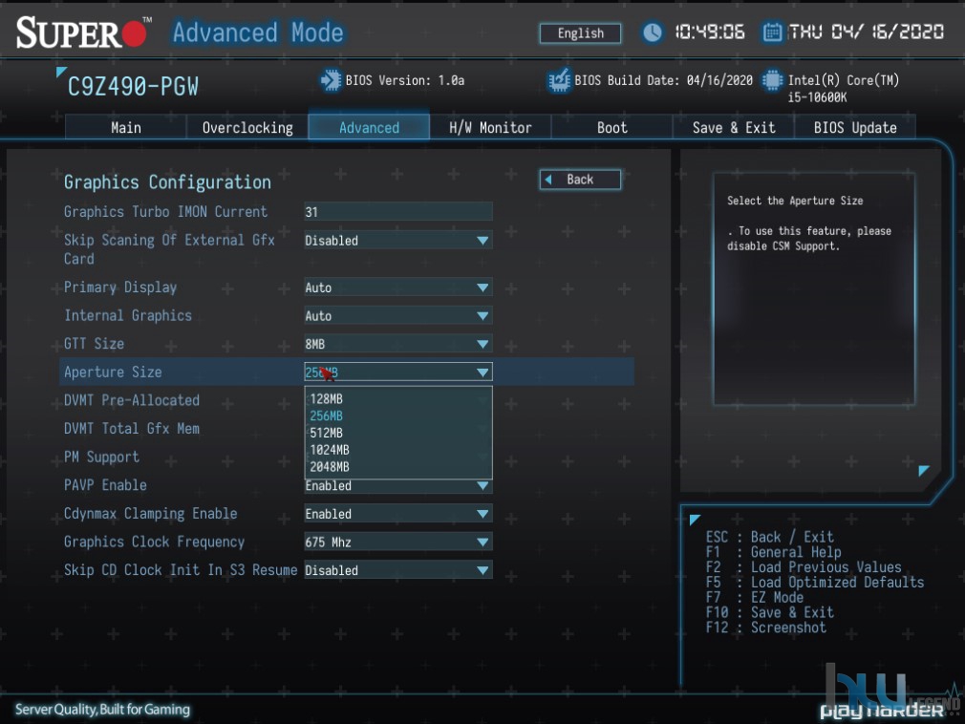Click the Aperture Size label

pos(113,373)
